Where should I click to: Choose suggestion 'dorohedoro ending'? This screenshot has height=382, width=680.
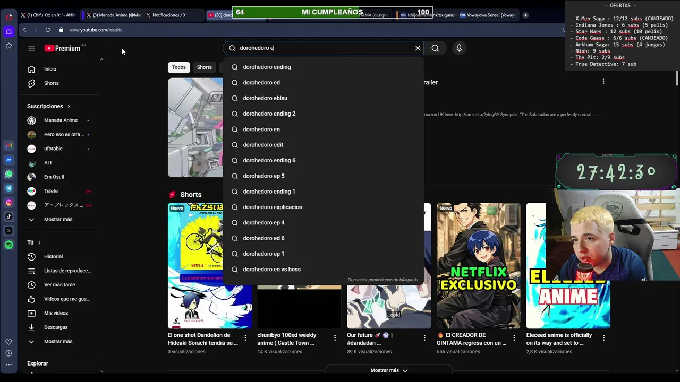click(324, 67)
